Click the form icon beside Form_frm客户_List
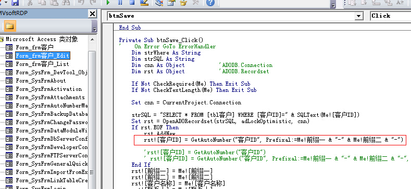This screenshot has height=189, width=411. click(9, 64)
